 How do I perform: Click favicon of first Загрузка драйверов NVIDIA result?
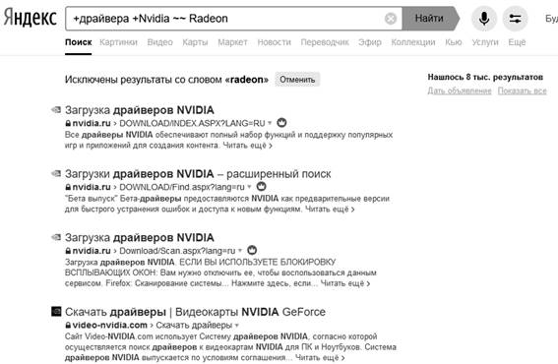pyautogui.click(x=56, y=109)
